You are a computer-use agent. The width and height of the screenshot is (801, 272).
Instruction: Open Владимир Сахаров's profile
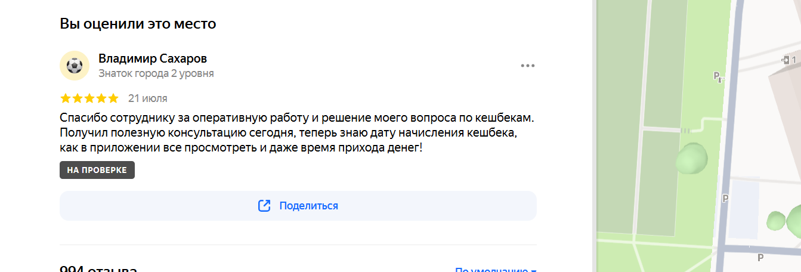tap(153, 58)
